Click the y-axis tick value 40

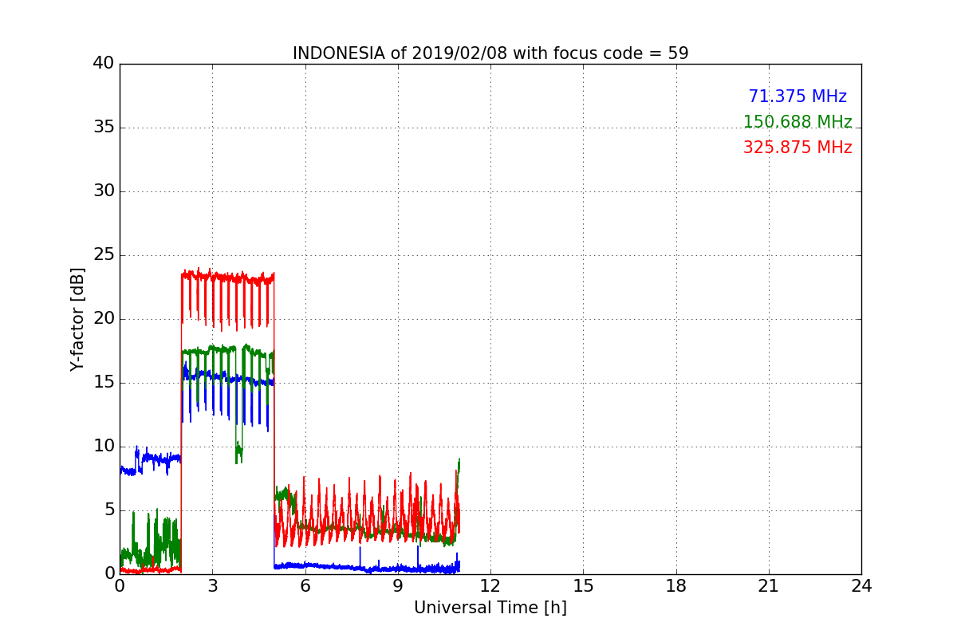[104, 64]
